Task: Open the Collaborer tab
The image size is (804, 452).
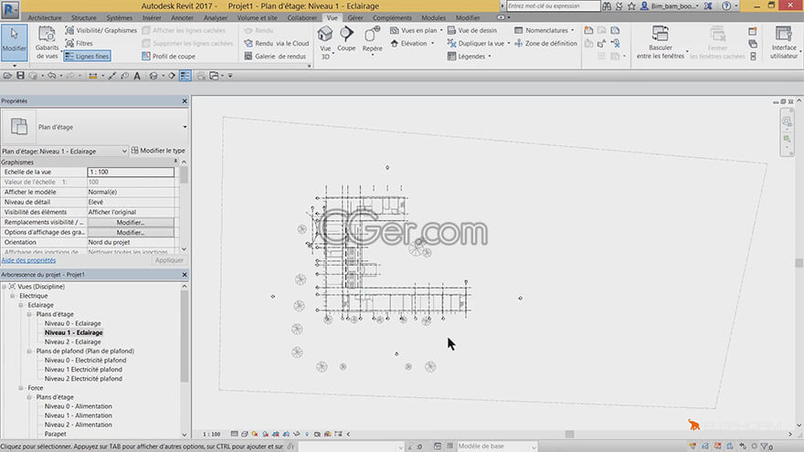Action: pos(302,17)
